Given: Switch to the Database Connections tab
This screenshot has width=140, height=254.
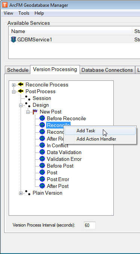Looking at the screenshot, I should pyautogui.click(x=107, y=70).
